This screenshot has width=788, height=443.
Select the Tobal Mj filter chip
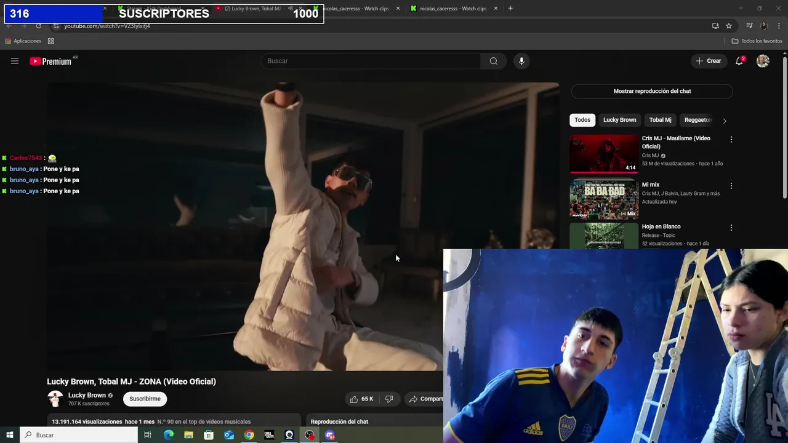[x=660, y=120]
